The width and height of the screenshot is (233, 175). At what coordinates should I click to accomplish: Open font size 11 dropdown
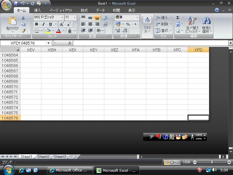pyautogui.click(x=75, y=17)
